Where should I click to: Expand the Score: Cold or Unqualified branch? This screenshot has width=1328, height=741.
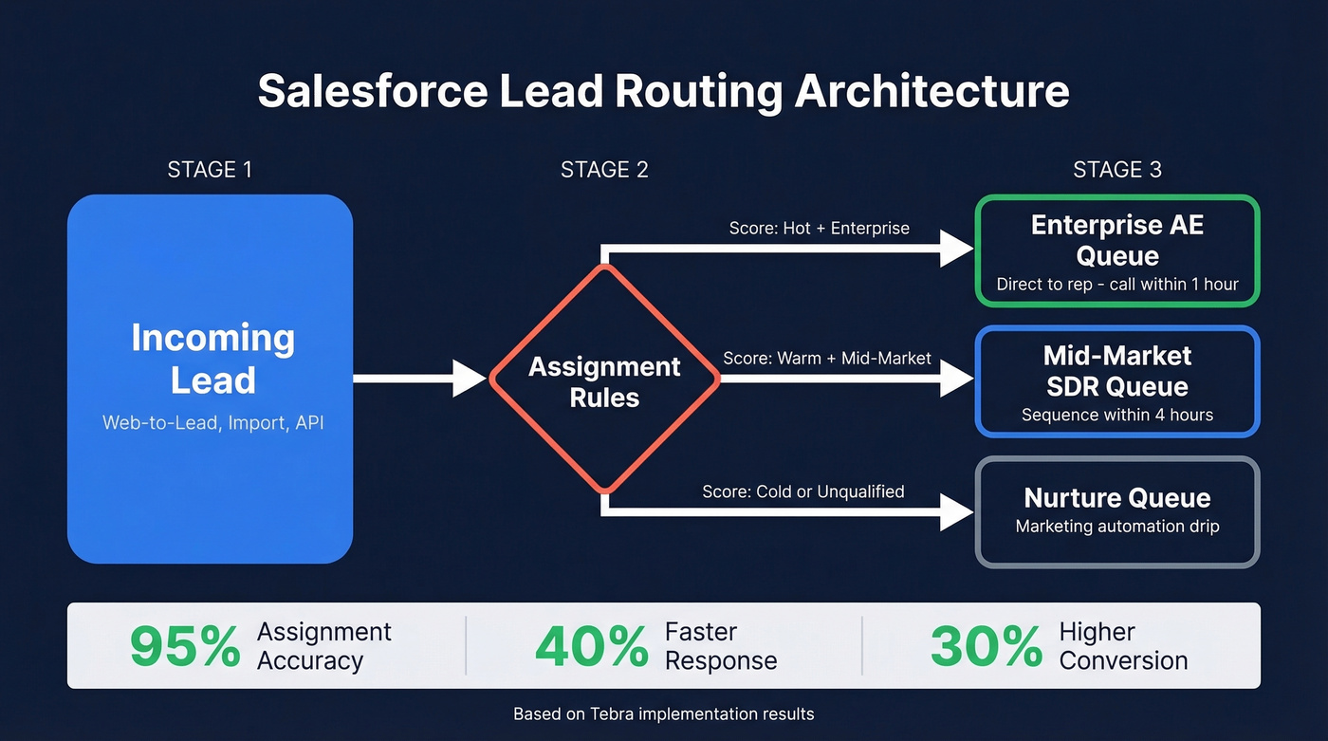(x=802, y=491)
